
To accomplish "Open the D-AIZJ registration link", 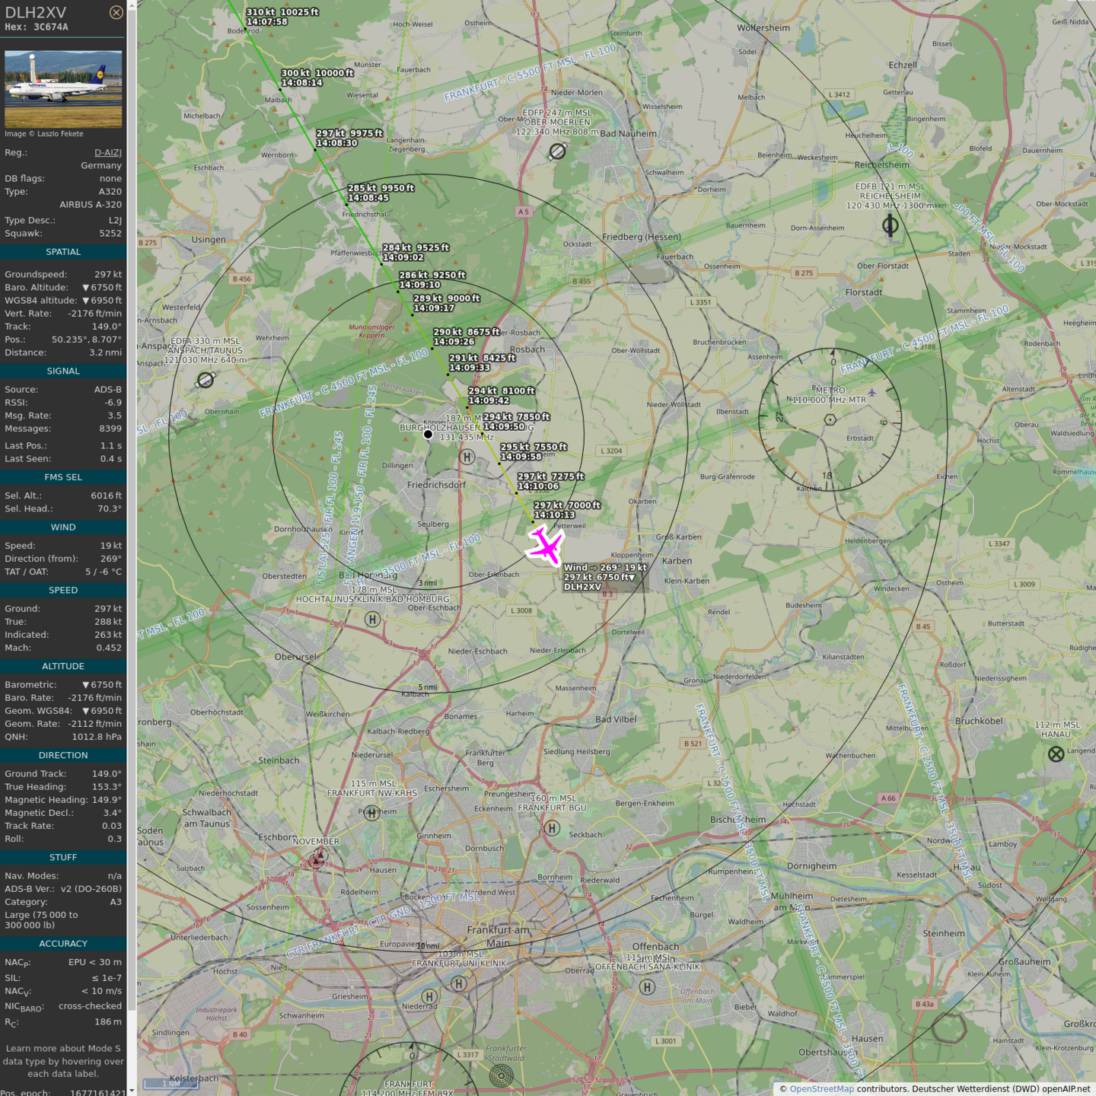I will pos(107,152).
